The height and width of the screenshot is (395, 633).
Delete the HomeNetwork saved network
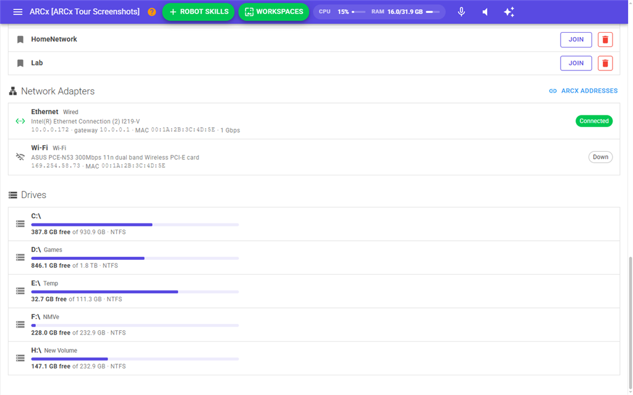605,39
